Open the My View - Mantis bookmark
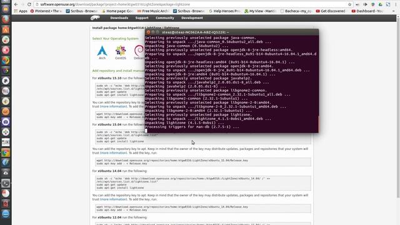The height and width of the screenshot is (225, 400). pyautogui.click(x=260, y=11)
